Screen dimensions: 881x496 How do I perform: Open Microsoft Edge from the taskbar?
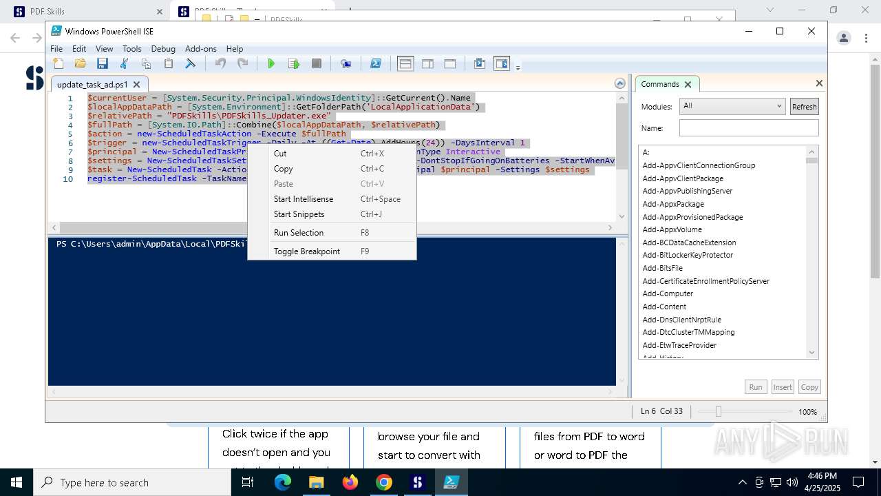[283, 482]
